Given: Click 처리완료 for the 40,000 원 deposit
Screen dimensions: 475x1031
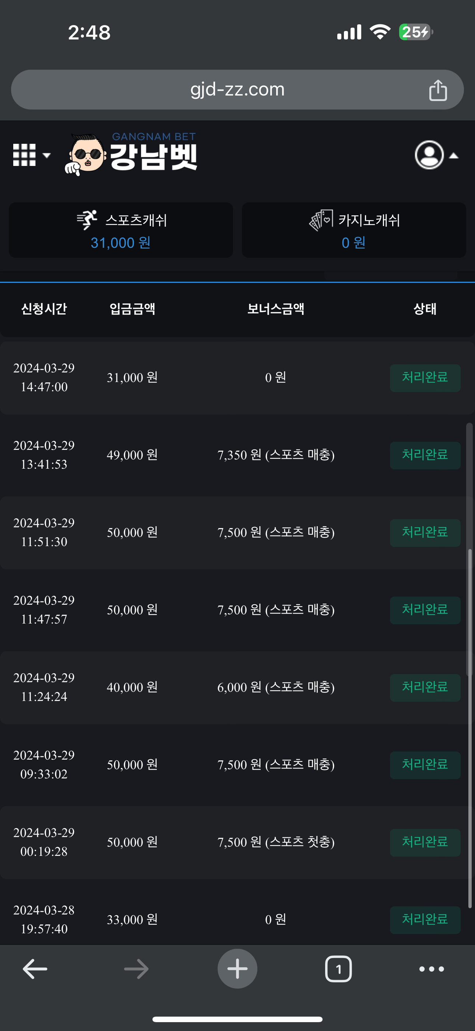Looking at the screenshot, I should pos(425,687).
